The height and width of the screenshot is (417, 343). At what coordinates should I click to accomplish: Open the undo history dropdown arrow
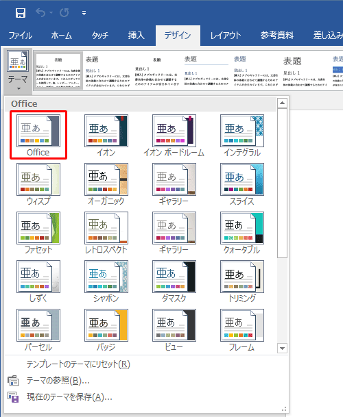click(x=51, y=12)
